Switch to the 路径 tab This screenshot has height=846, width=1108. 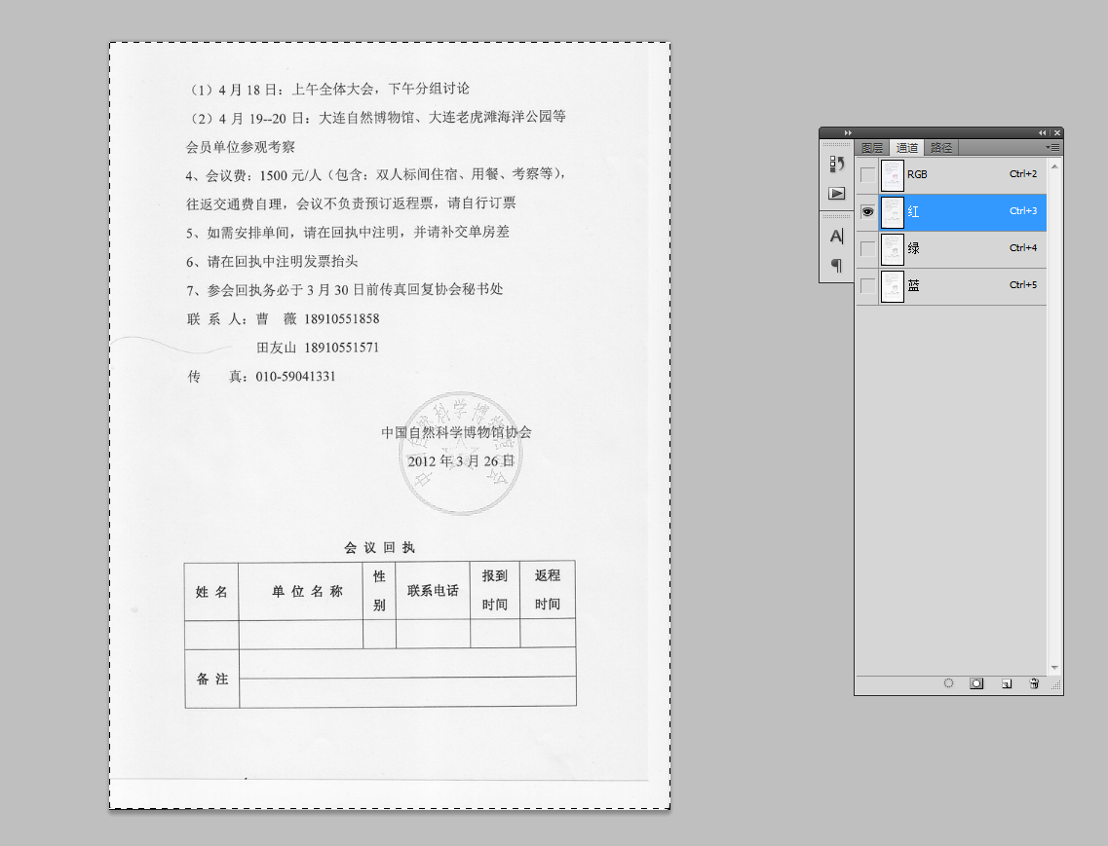tap(941, 148)
